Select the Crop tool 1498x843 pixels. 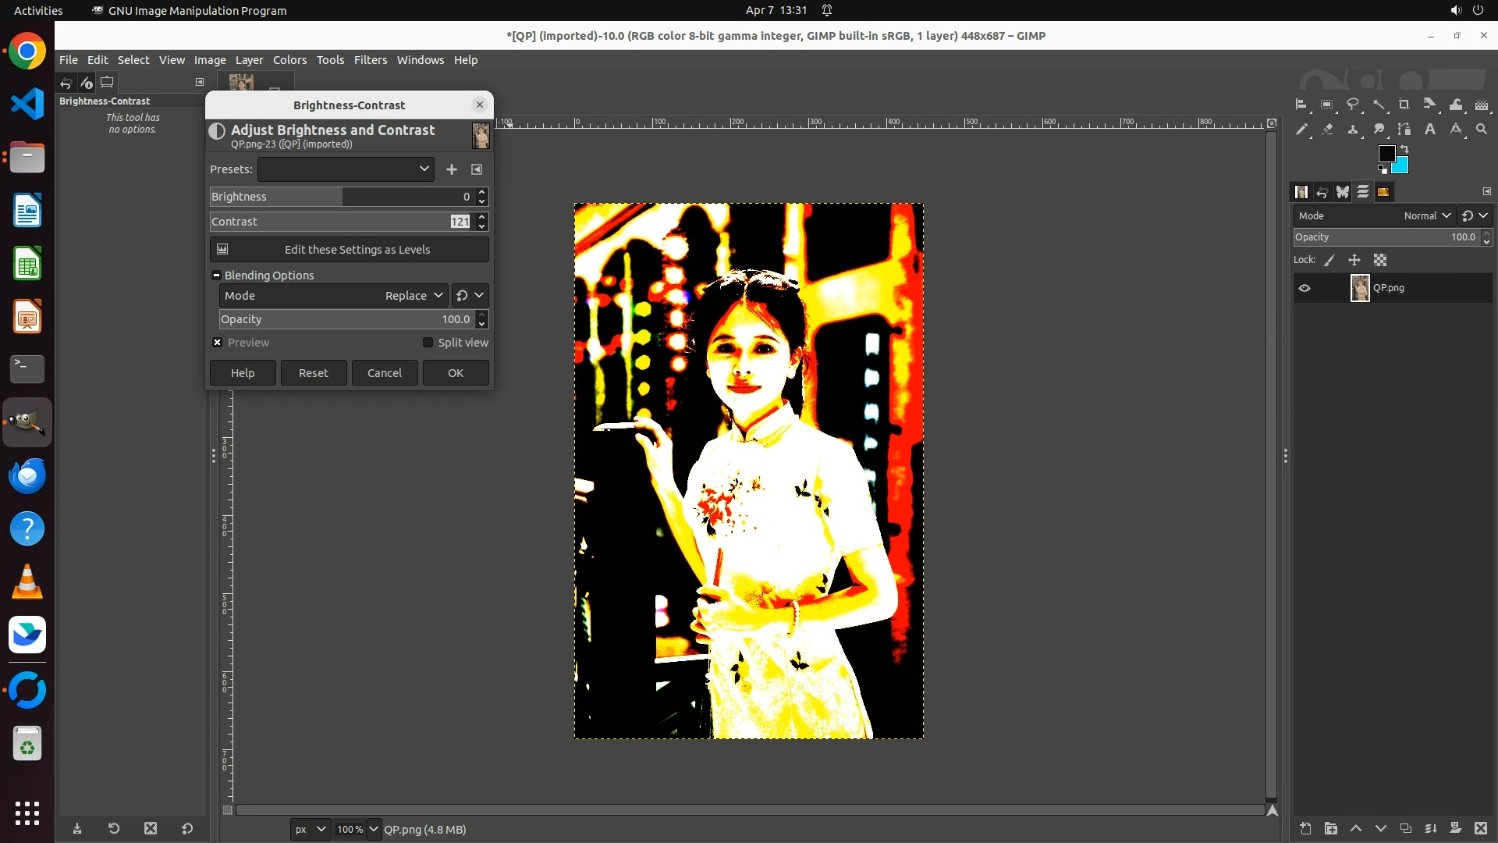coord(1404,104)
